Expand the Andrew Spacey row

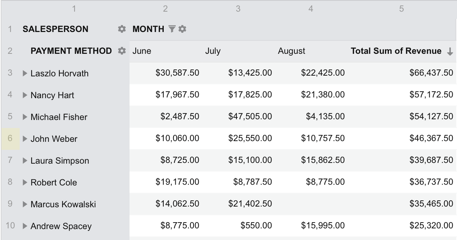(25, 226)
